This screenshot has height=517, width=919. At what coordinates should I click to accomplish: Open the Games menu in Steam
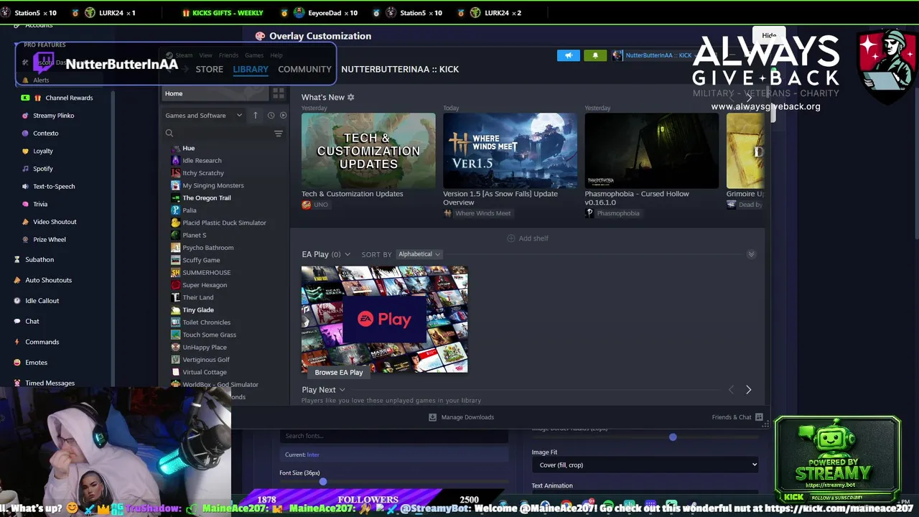click(254, 55)
